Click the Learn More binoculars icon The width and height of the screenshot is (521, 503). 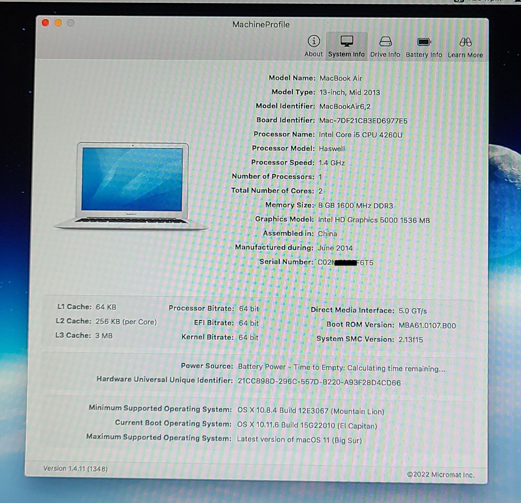point(465,42)
